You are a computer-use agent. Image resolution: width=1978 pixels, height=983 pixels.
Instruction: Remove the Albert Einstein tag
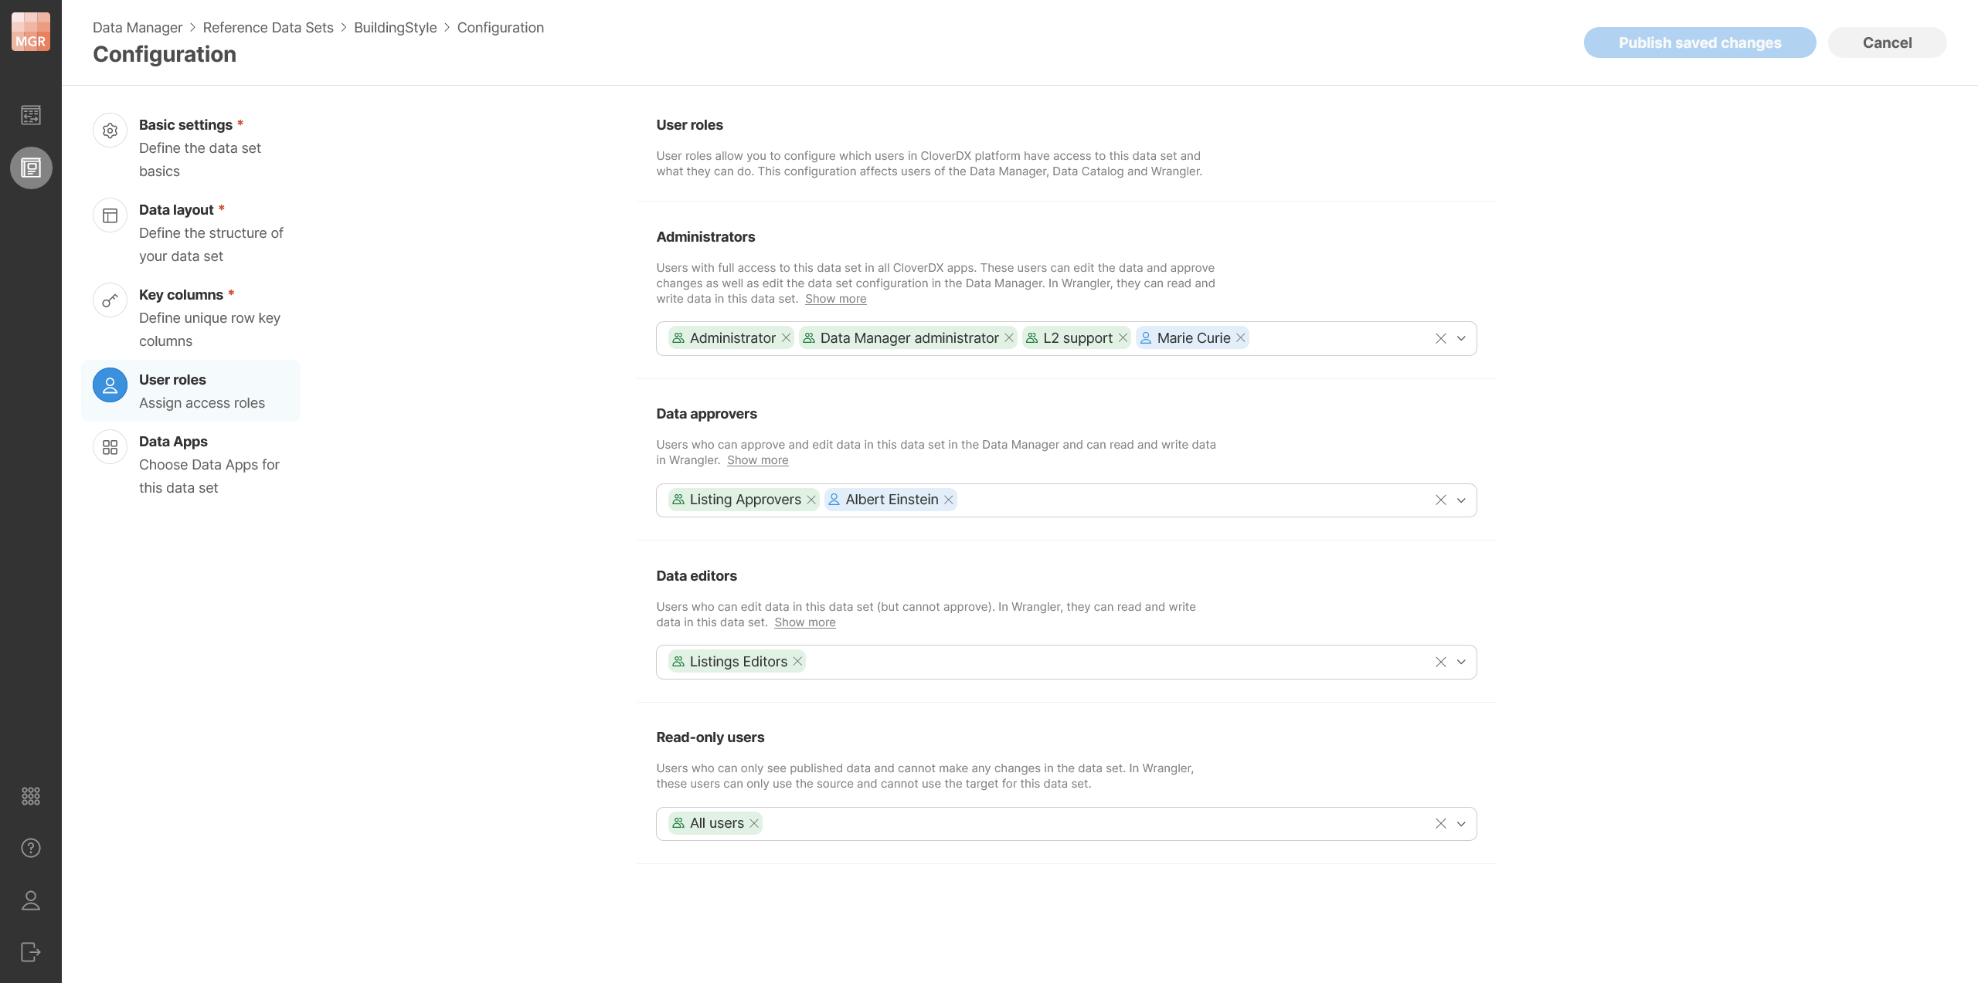tap(948, 500)
